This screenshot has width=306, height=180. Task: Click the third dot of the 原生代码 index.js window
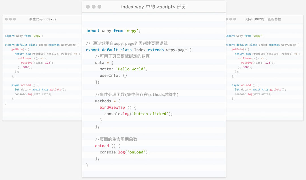(x=14, y=19)
